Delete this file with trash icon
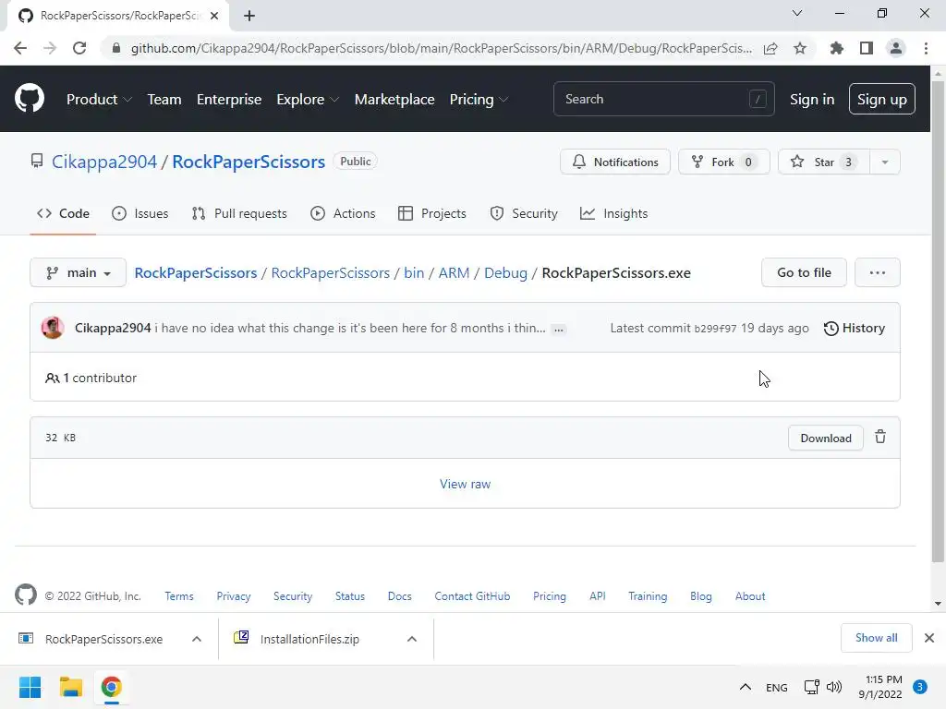946x709 pixels. 880,437
